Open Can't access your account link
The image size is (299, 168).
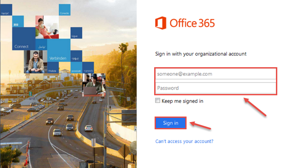(184, 141)
